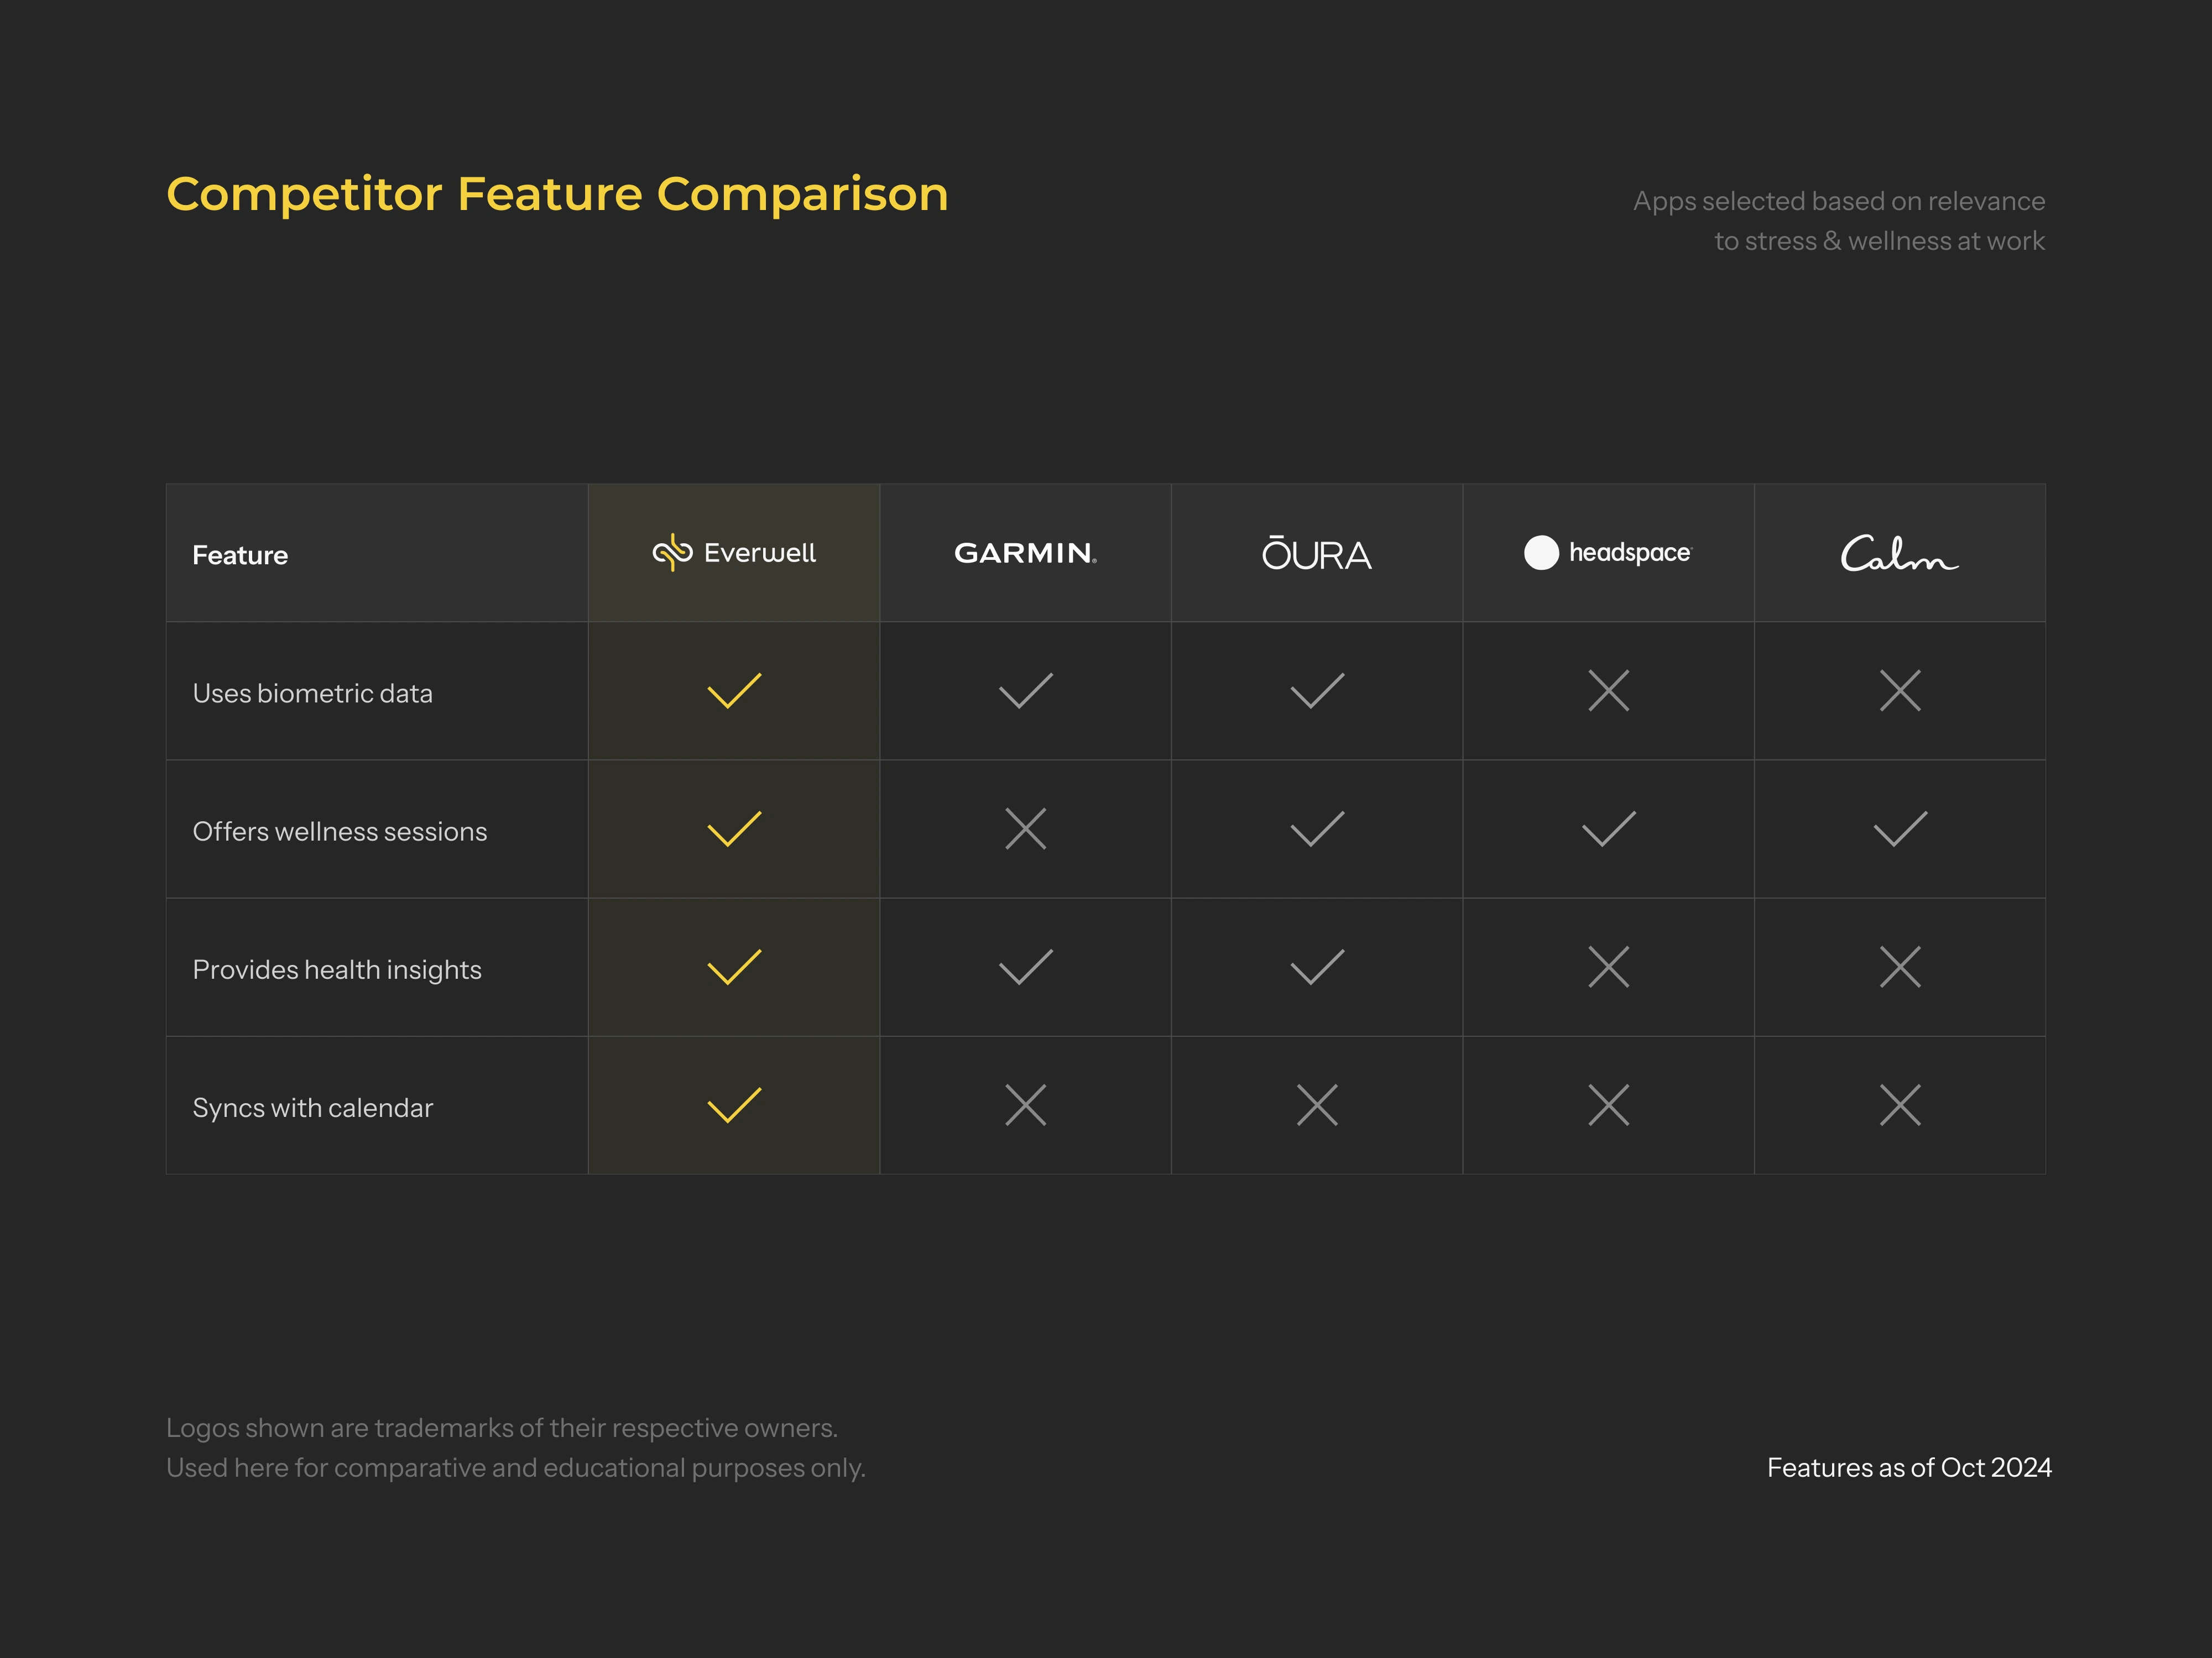Click the 'Uses biometric data' row label
The height and width of the screenshot is (1658, 2212).
(313, 694)
